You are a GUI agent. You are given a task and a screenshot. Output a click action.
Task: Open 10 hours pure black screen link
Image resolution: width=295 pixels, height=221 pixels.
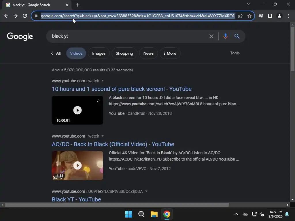coord(122,89)
